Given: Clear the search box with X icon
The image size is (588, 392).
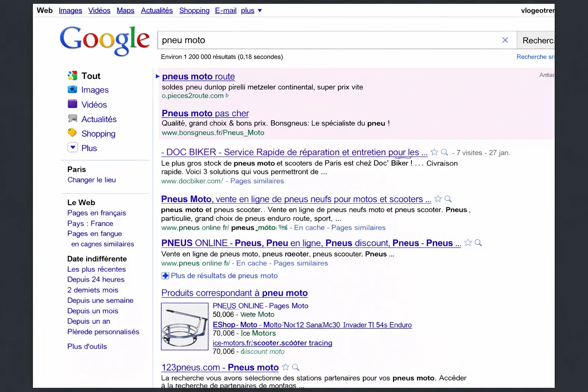Looking at the screenshot, I should (505, 40).
